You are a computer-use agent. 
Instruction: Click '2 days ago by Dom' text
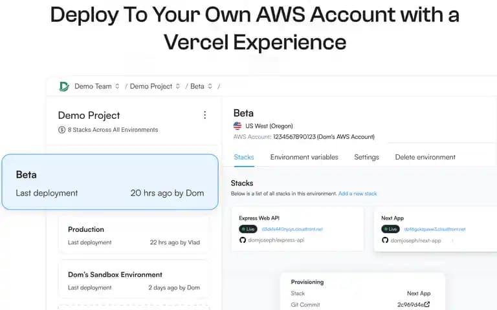[174, 287]
